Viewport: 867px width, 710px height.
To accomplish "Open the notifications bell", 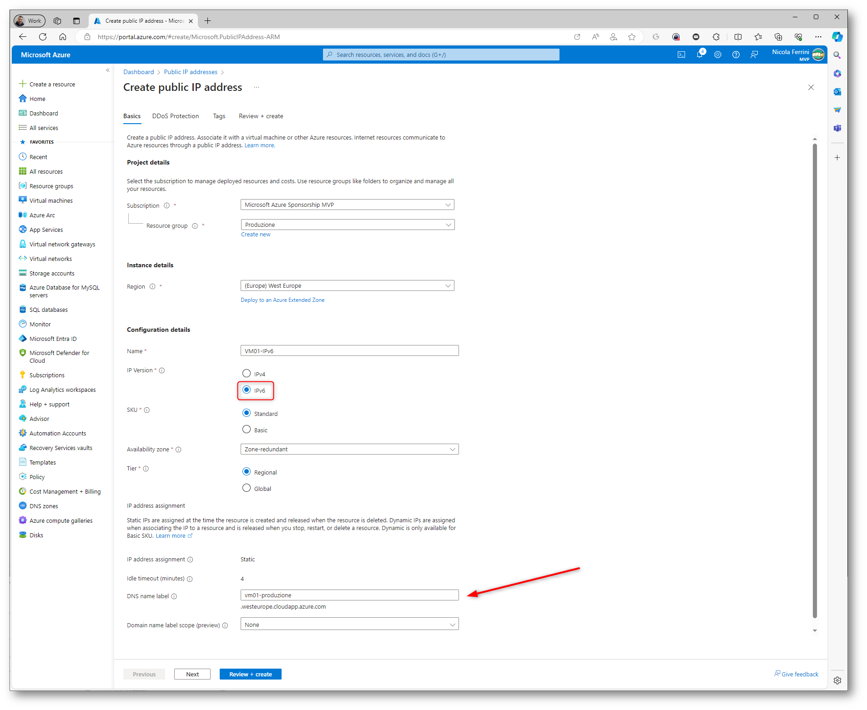I will click(x=700, y=55).
